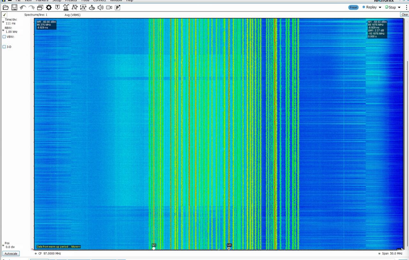Open the Presets menu
The width and height of the screenshot is (409, 260).
71,1
